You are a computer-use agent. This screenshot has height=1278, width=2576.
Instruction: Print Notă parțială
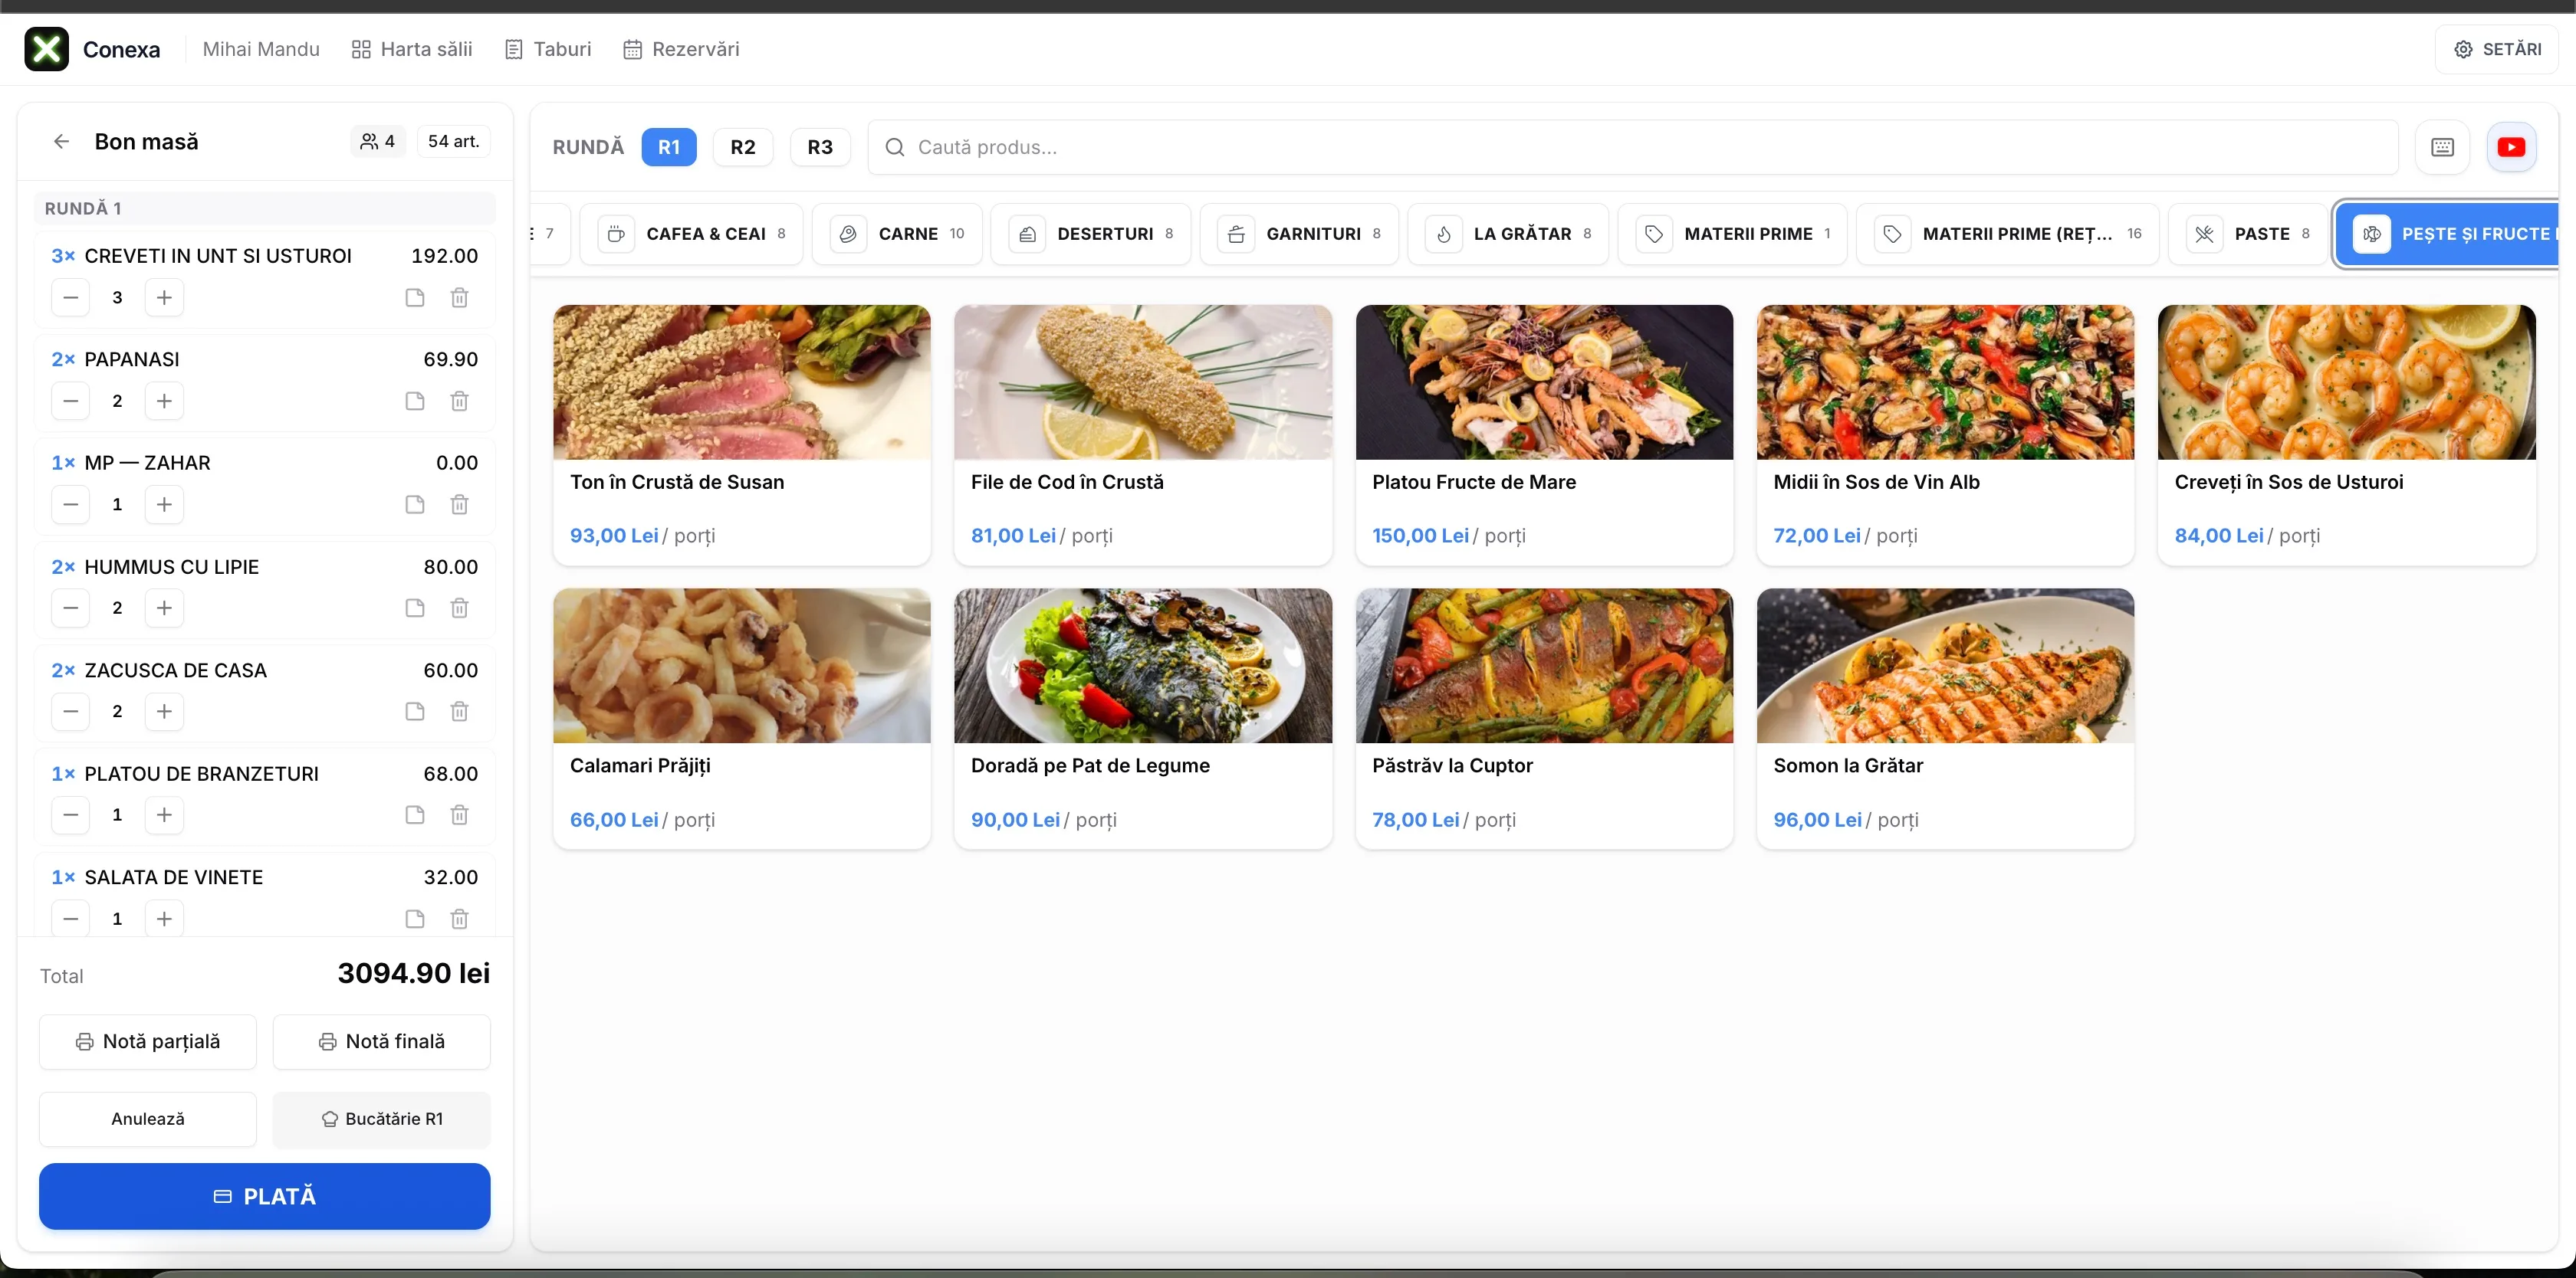coord(148,1042)
